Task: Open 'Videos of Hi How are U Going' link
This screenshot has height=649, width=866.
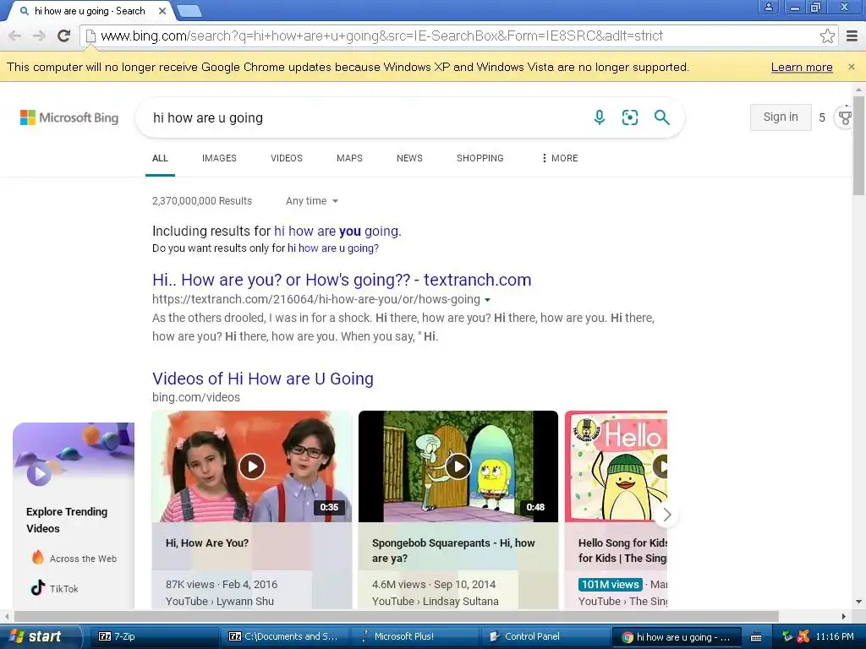Action: pos(263,379)
